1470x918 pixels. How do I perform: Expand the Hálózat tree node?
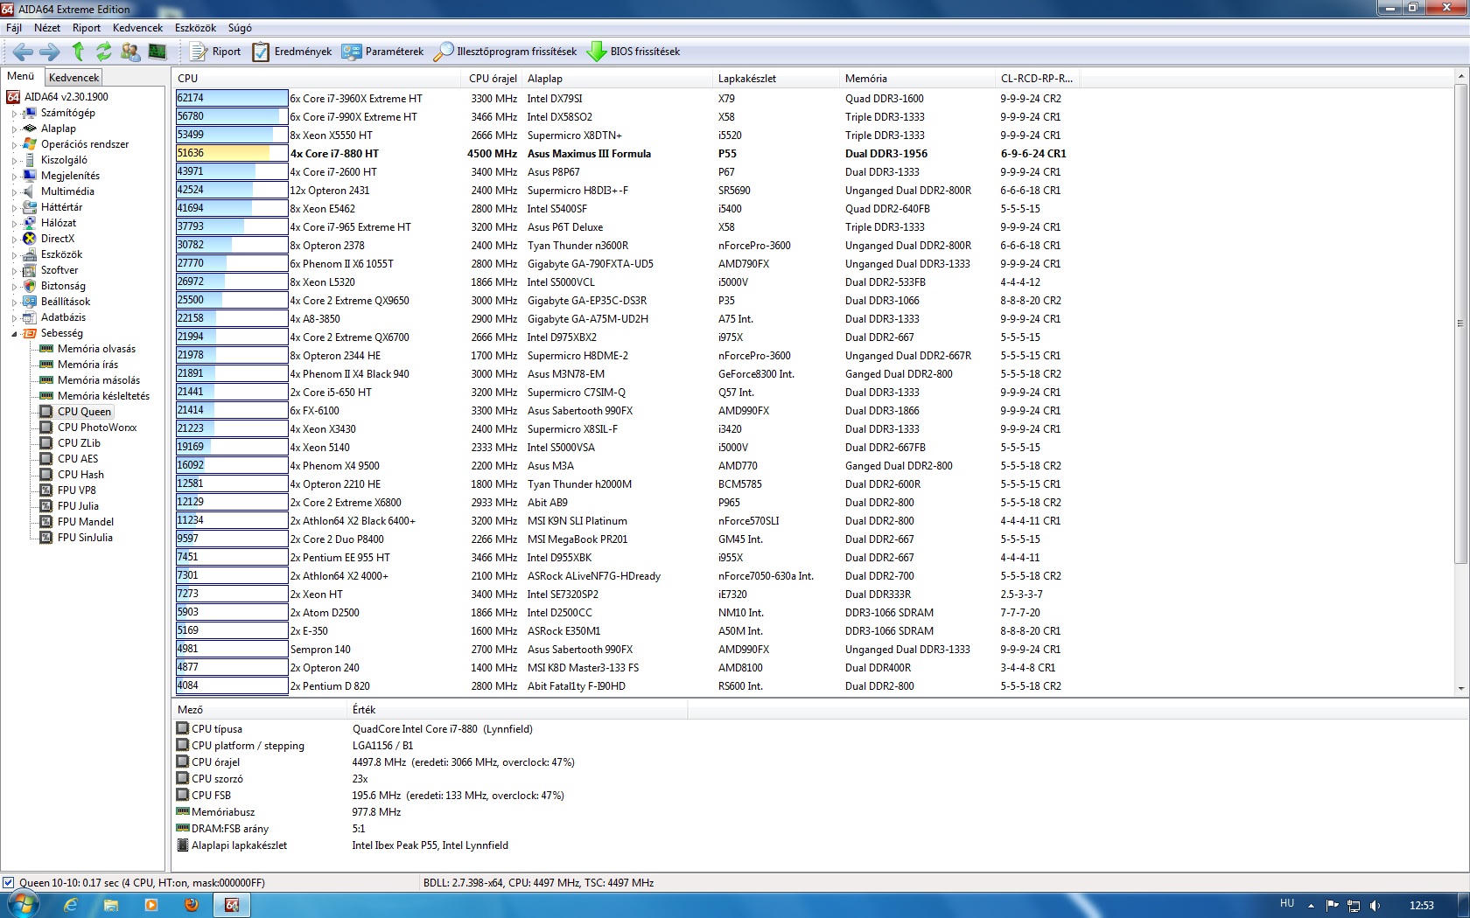pyautogui.click(x=14, y=223)
